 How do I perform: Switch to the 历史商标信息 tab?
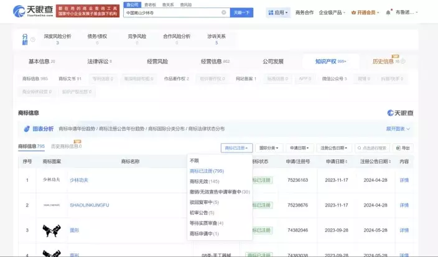[64, 147]
